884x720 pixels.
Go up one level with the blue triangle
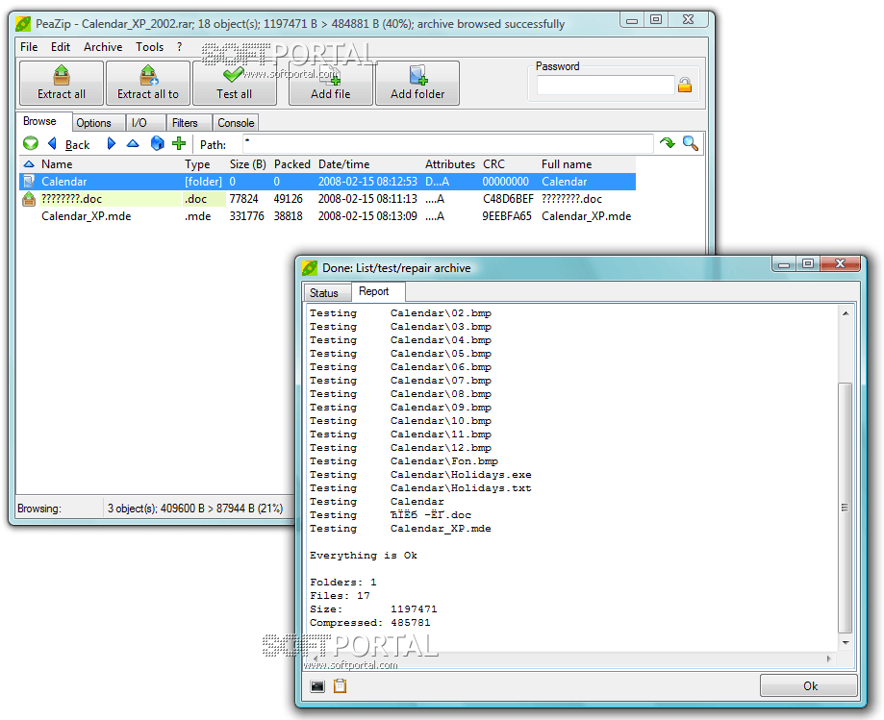coord(133,143)
